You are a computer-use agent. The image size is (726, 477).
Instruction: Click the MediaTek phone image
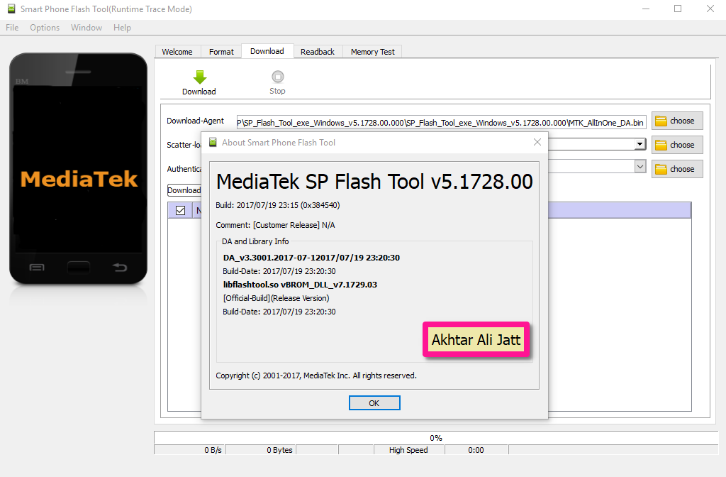pos(78,169)
